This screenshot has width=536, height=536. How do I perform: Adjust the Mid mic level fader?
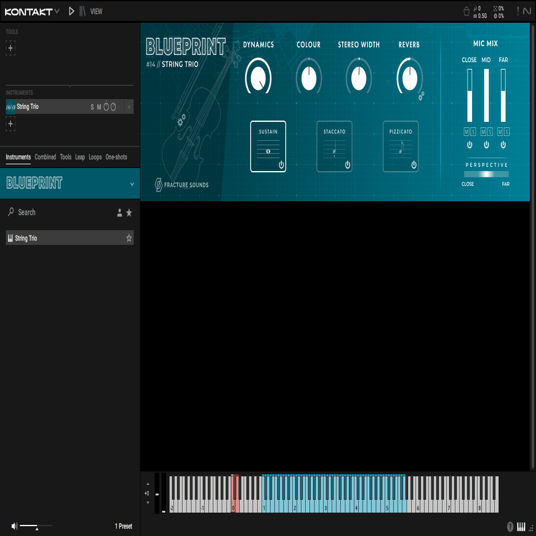coord(486,95)
